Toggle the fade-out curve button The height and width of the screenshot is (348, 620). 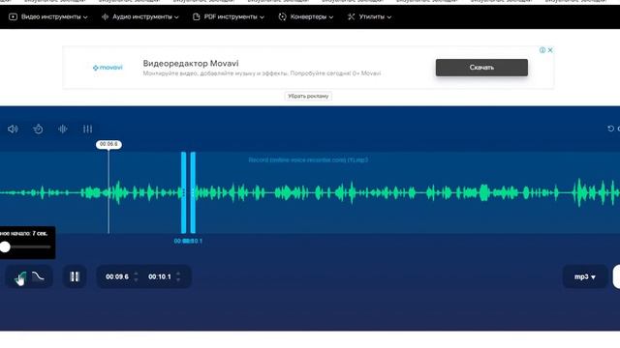(x=39, y=276)
